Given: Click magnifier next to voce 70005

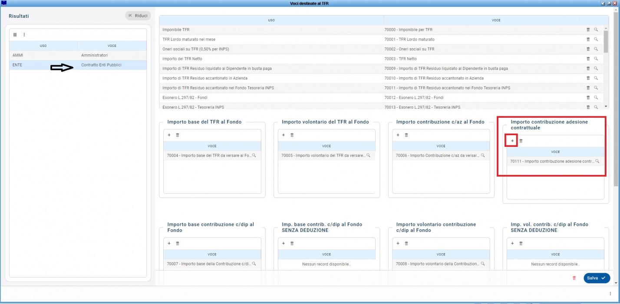Looking at the screenshot, I should (368, 155).
